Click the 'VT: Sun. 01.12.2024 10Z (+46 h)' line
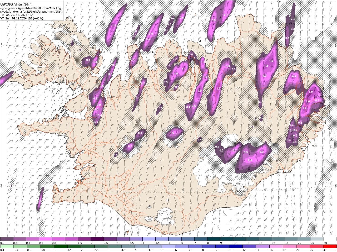Image resolution: width=337 pixels, height=252 pixels. 22,18
